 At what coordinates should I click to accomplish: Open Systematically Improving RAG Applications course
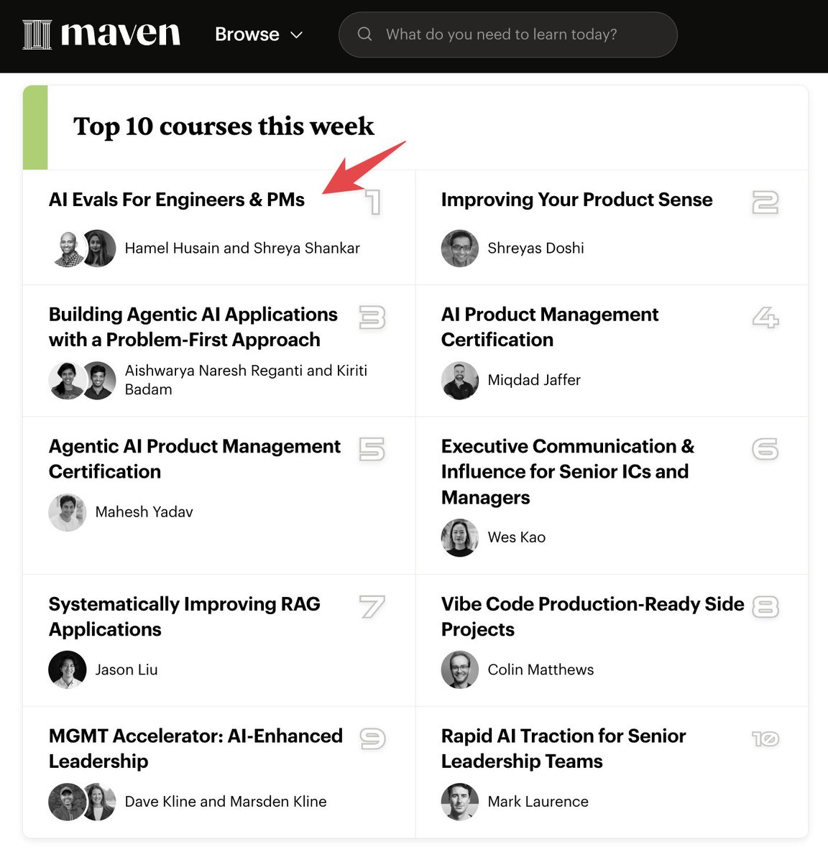click(x=184, y=616)
